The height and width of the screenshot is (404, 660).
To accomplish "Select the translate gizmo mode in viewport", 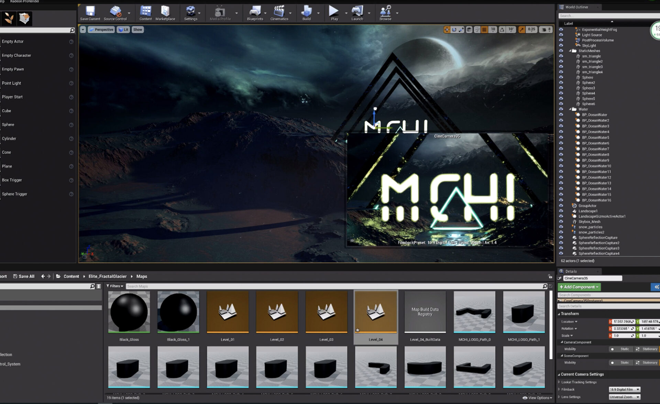I will pyautogui.click(x=447, y=30).
